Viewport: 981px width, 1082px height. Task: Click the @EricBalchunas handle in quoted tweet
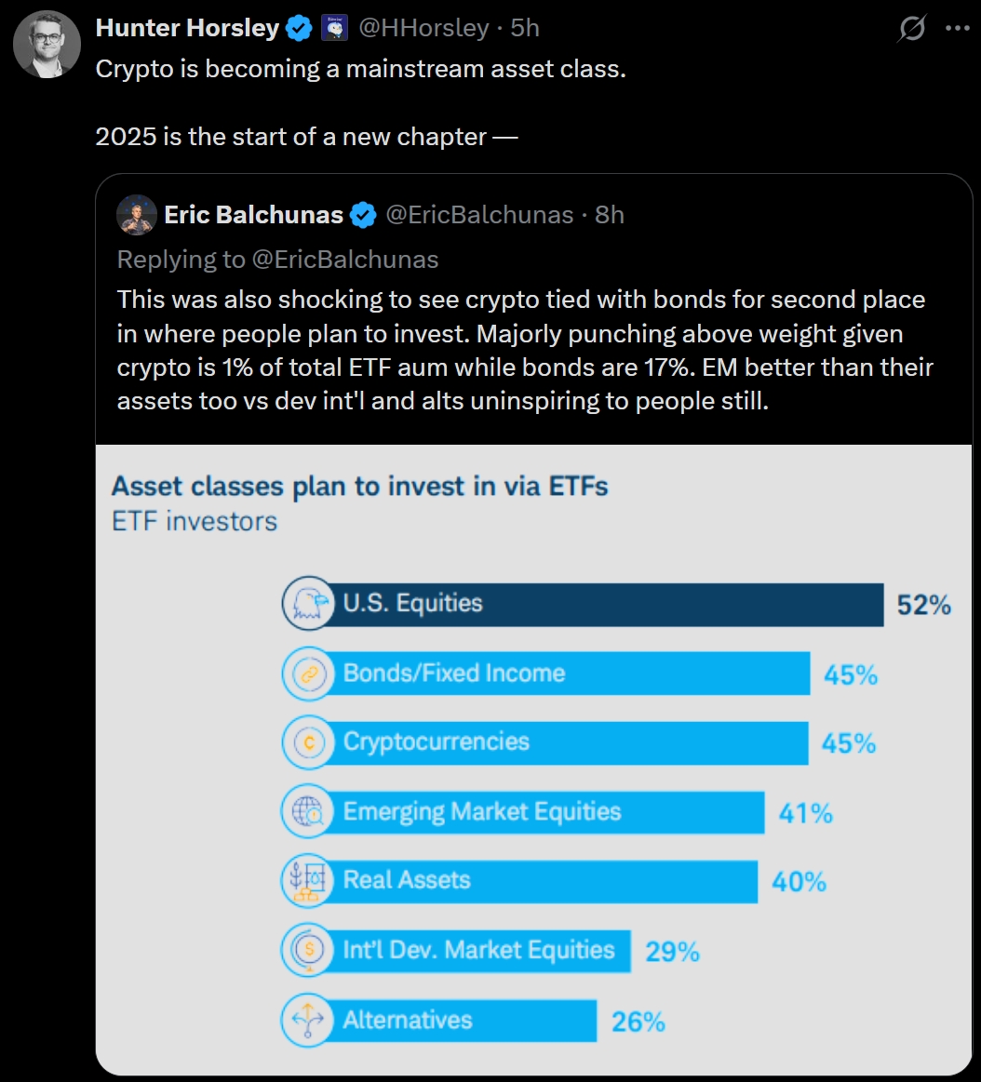coord(479,216)
